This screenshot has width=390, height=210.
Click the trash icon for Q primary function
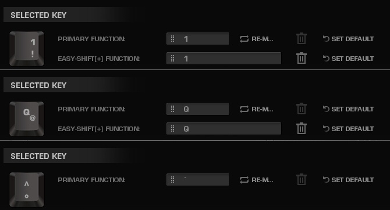(x=301, y=108)
